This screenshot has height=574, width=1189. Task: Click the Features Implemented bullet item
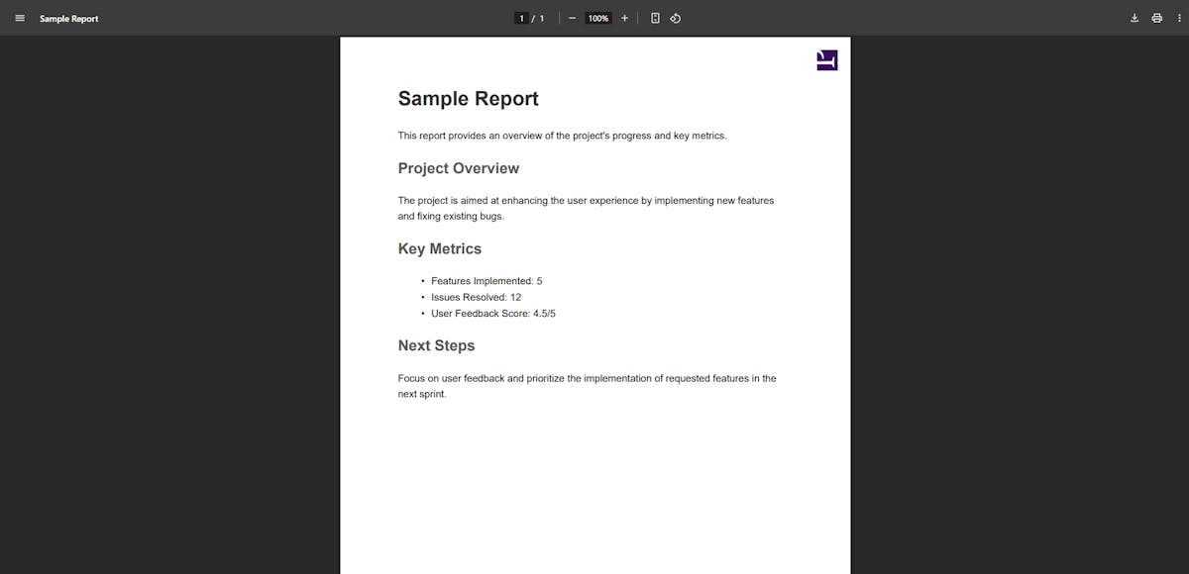pos(486,280)
